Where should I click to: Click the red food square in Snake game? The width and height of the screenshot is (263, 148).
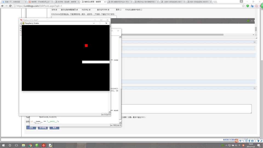86,45
